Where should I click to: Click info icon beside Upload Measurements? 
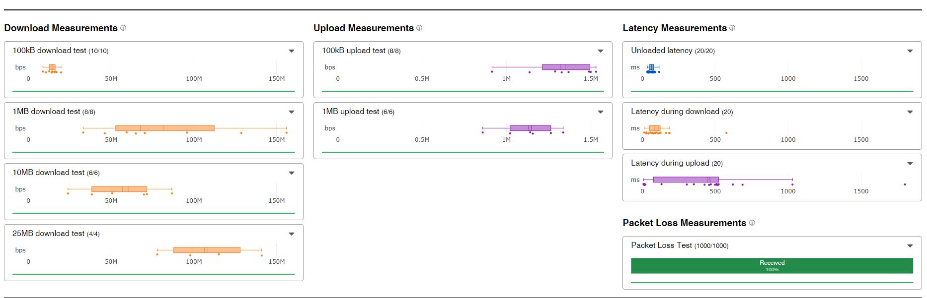click(x=419, y=28)
